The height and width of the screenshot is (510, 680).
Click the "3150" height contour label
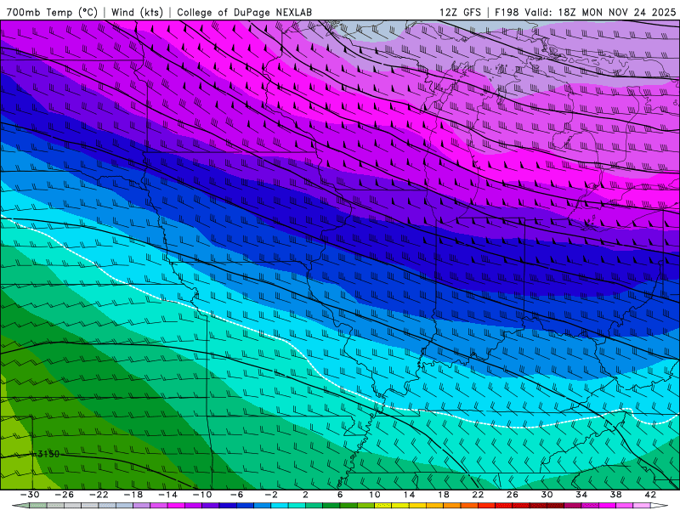[x=48, y=454]
